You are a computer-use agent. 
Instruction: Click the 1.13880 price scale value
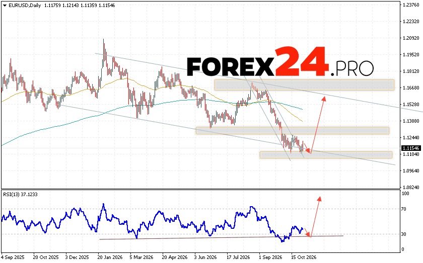[411, 121]
